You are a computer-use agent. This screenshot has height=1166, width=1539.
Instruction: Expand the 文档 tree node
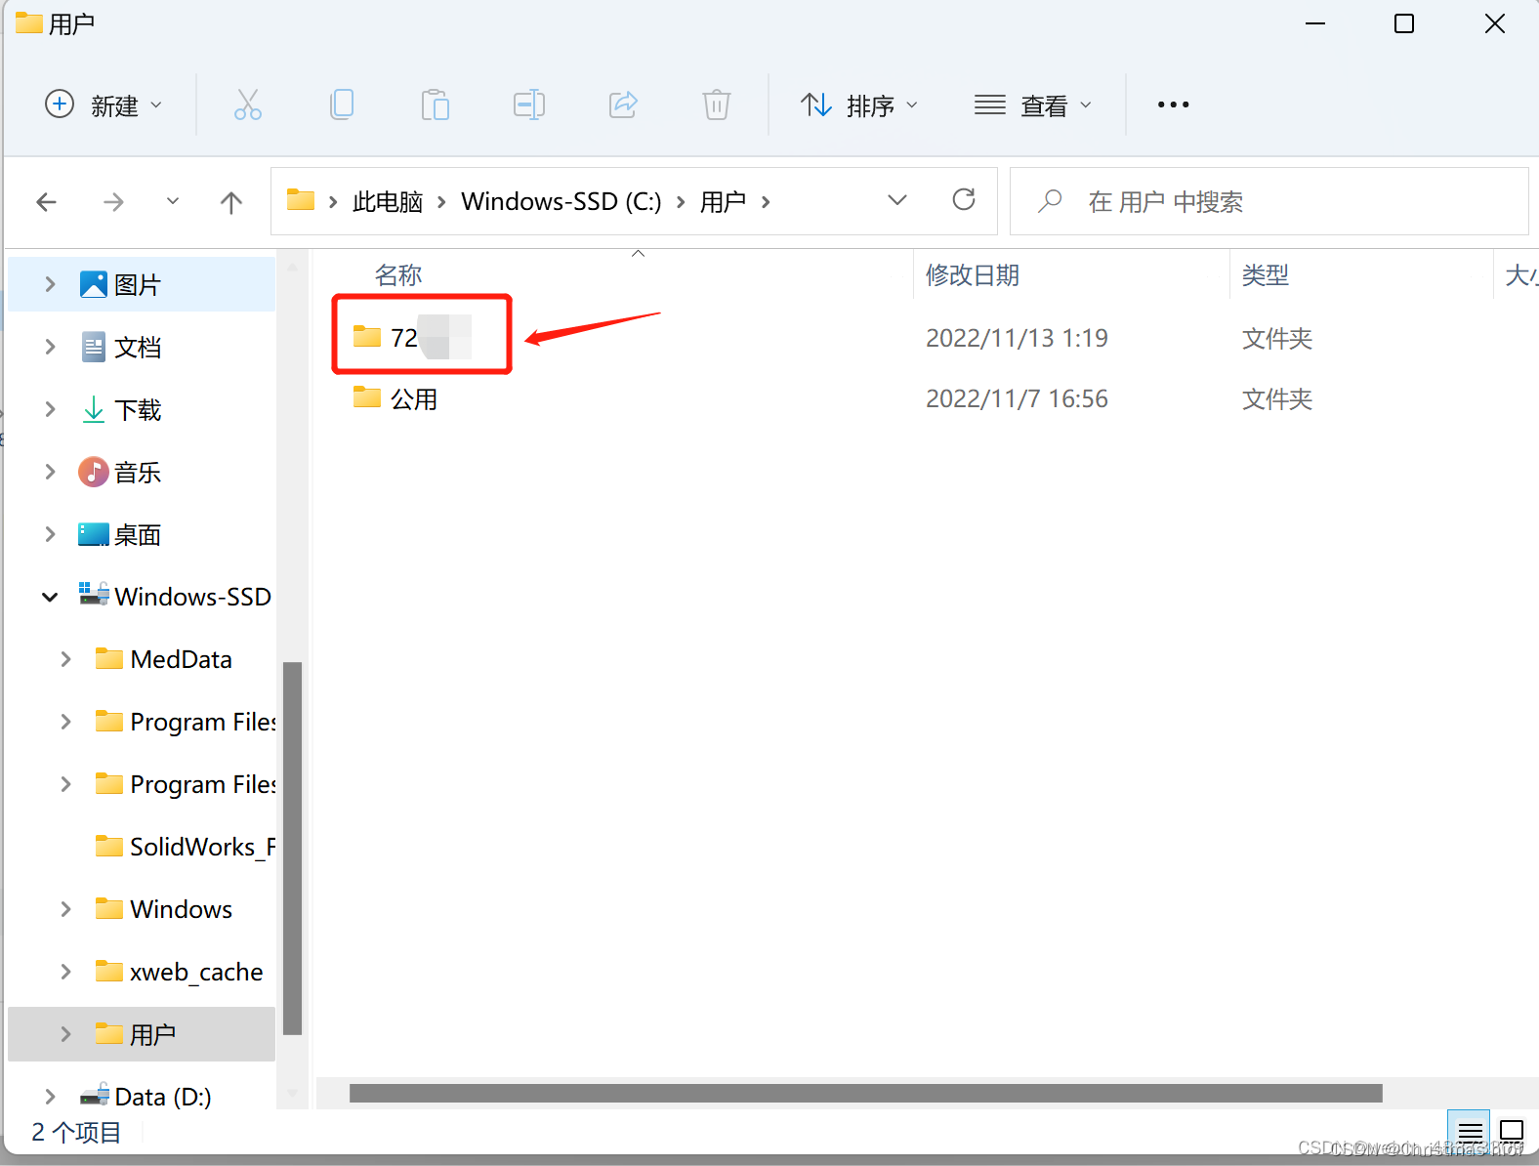pyautogui.click(x=50, y=347)
